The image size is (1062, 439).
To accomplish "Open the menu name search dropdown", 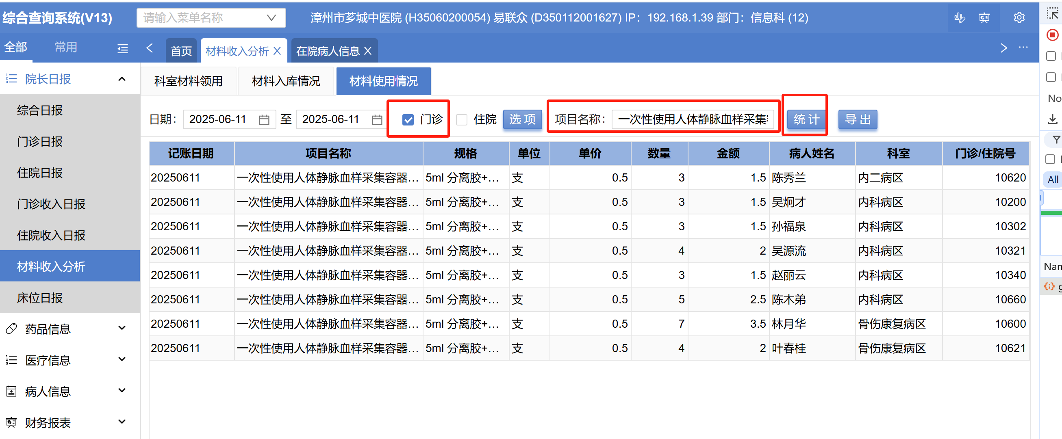I will tap(271, 18).
